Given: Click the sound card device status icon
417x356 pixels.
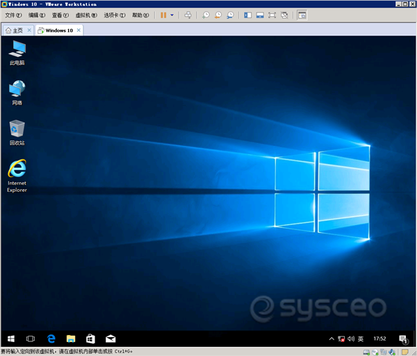Looking at the screenshot, I should 392,353.
